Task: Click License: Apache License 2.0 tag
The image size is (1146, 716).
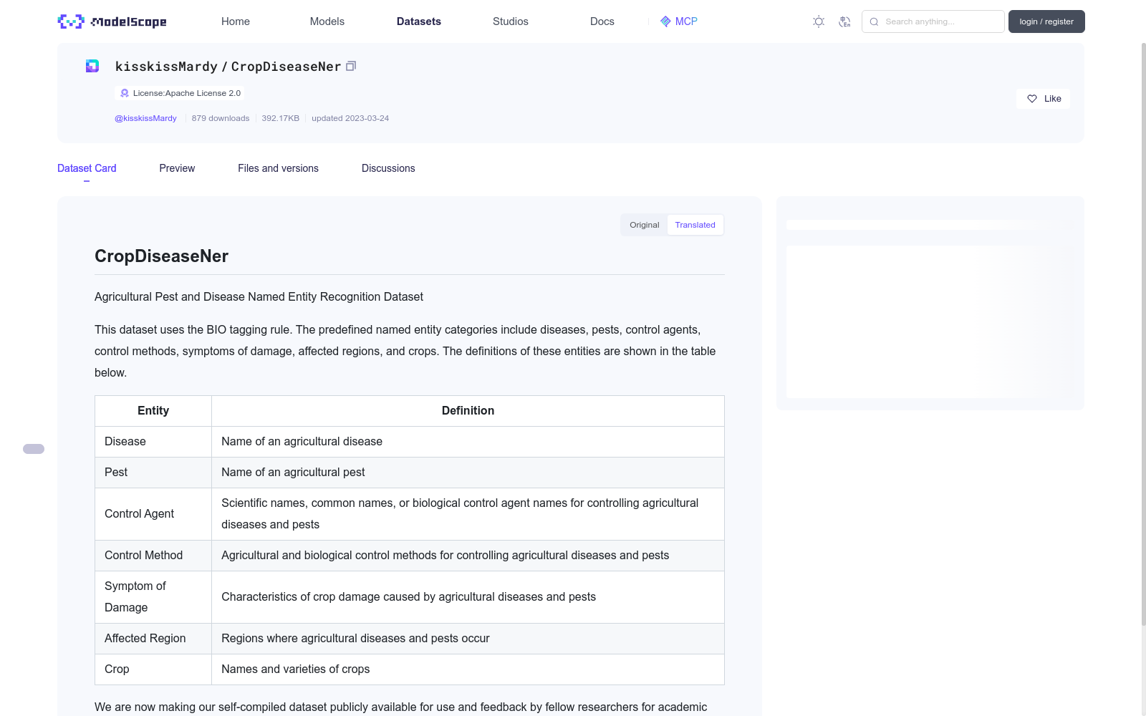Action: [x=180, y=93]
